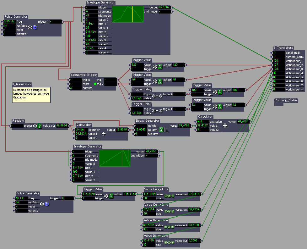Click the plus icon in the add Calculator
The width and height of the screenshot is (307, 249).
(225, 125)
